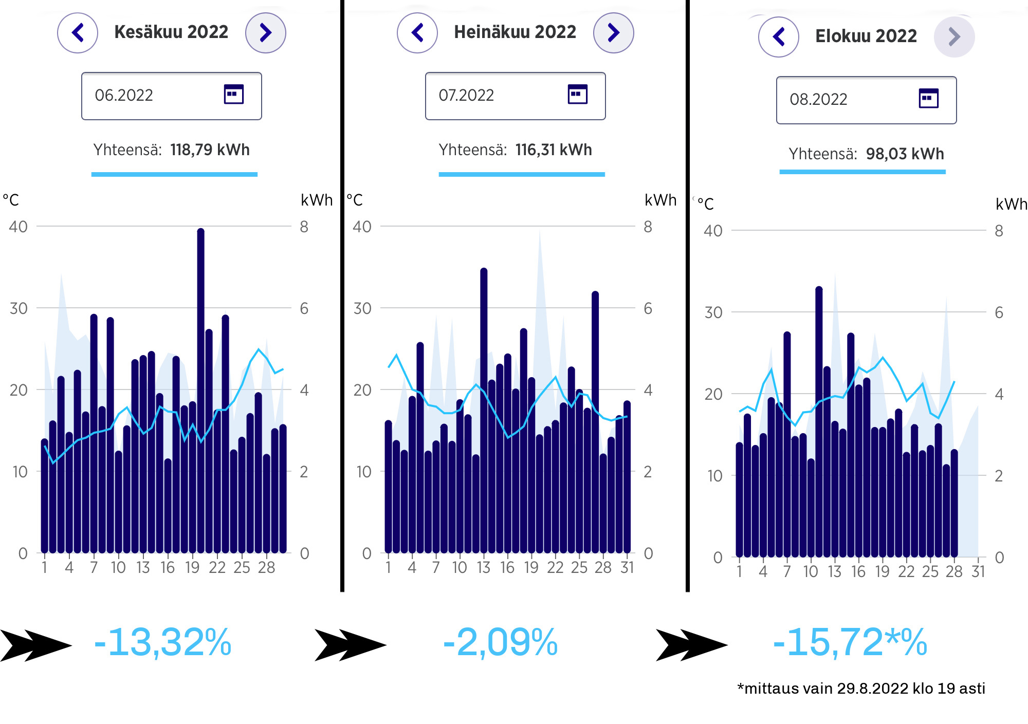Click the 06.2022 date input field
Viewport: 1028px width, 724px height.
[x=172, y=96]
